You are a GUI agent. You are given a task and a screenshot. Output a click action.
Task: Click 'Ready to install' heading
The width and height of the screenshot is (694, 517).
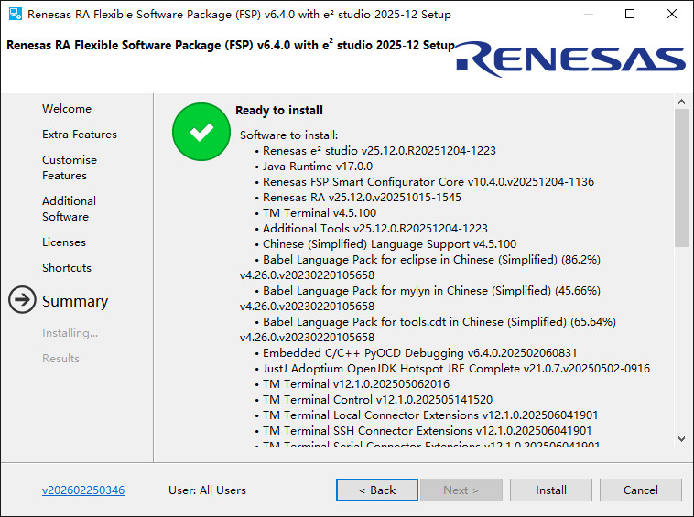pos(279,110)
